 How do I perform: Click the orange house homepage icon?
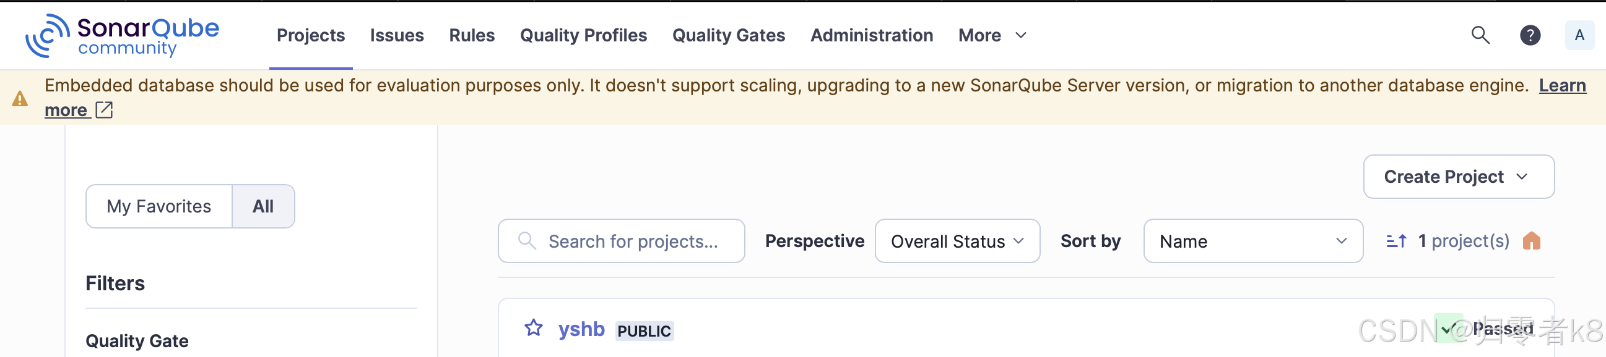(1532, 241)
